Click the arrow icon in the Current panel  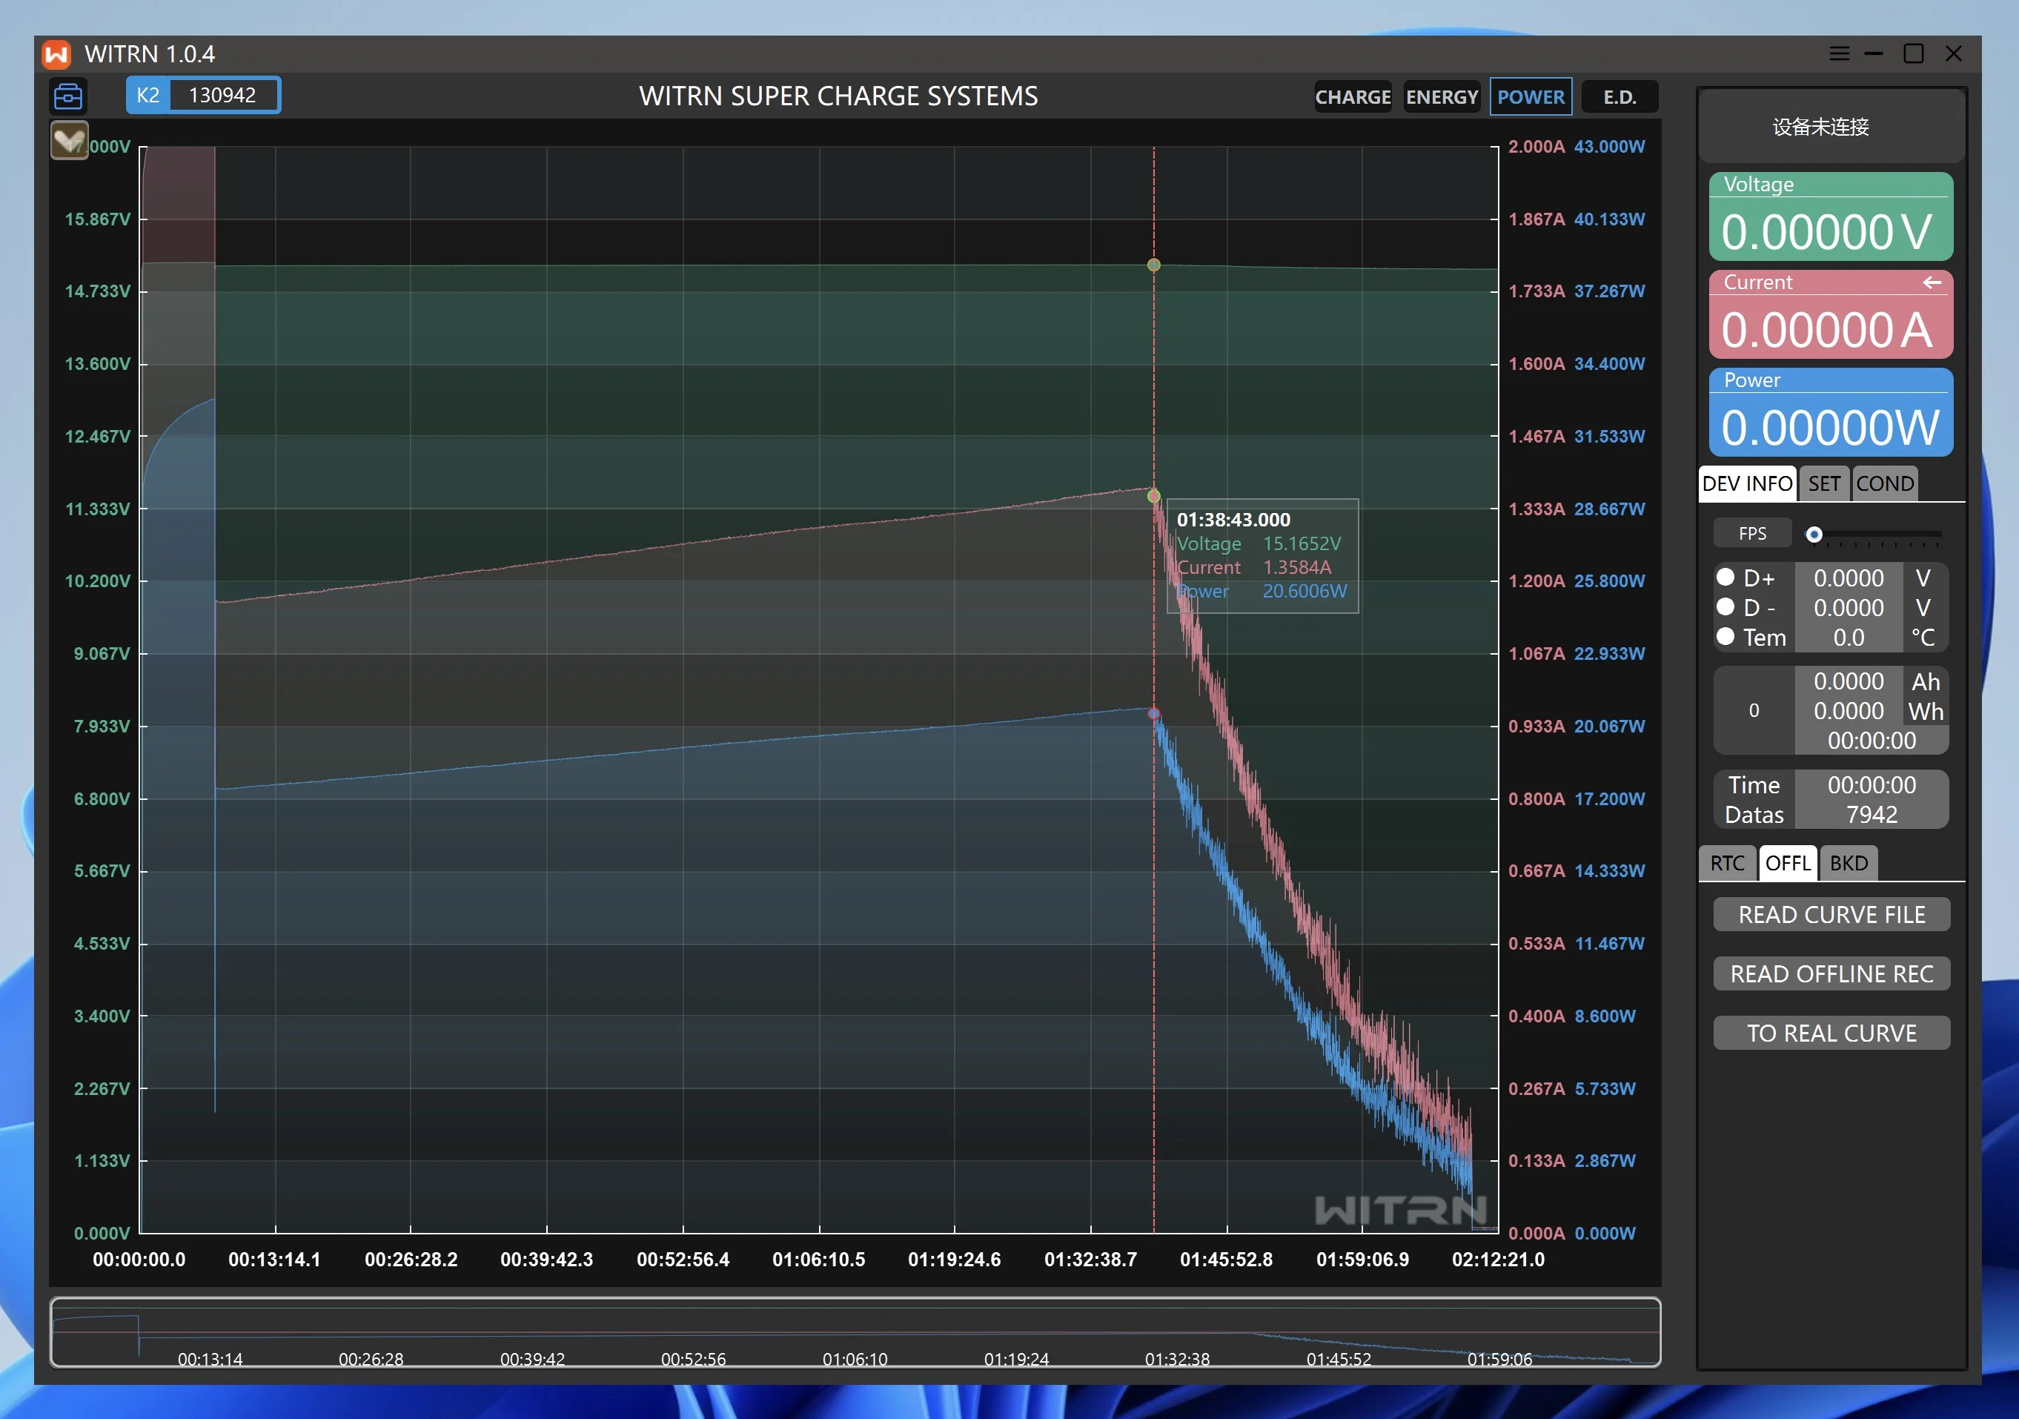pos(1931,282)
